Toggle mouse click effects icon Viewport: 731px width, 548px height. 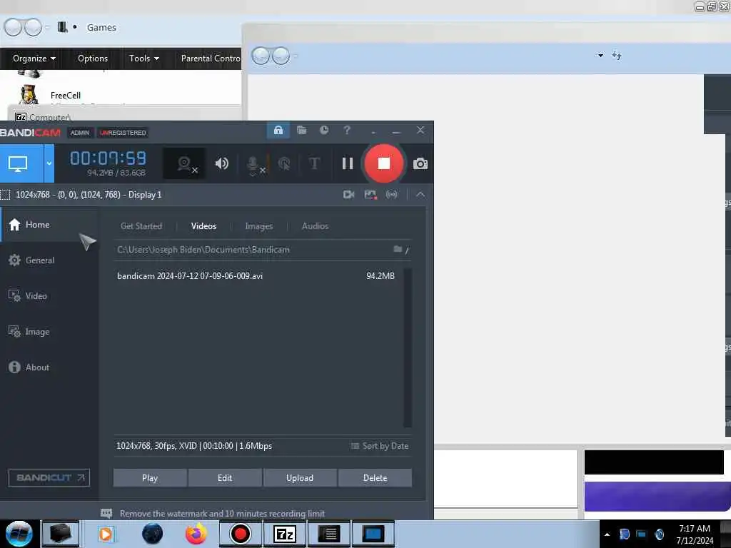284,163
